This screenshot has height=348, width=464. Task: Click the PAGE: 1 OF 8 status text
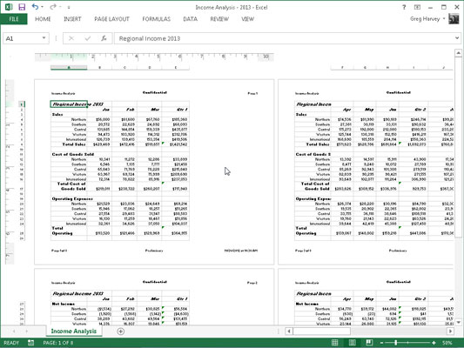(58, 343)
